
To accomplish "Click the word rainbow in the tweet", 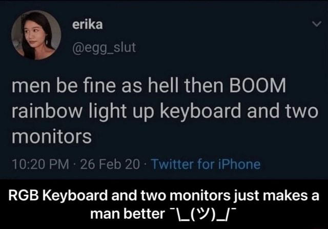I will click(47, 111).
